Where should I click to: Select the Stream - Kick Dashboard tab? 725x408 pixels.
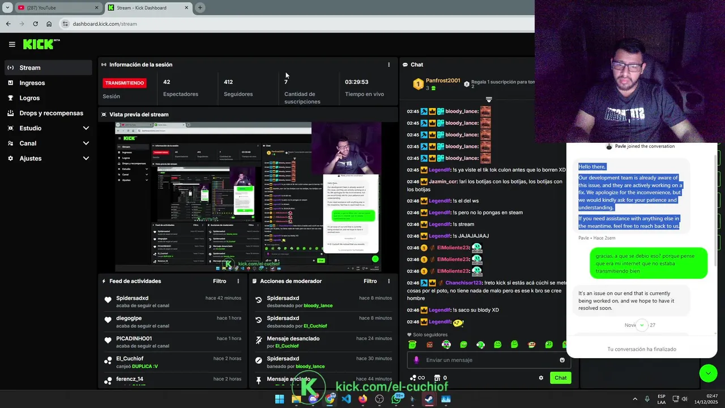pyautogui.click(x=148, y=8)
